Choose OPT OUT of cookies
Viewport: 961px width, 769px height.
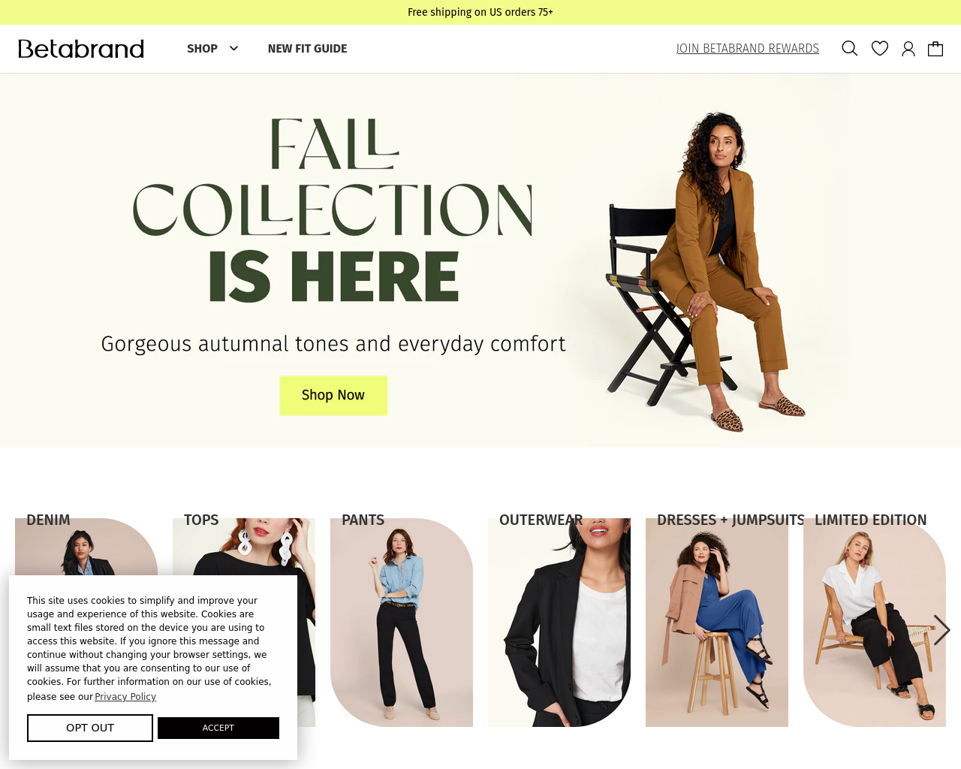90,728
